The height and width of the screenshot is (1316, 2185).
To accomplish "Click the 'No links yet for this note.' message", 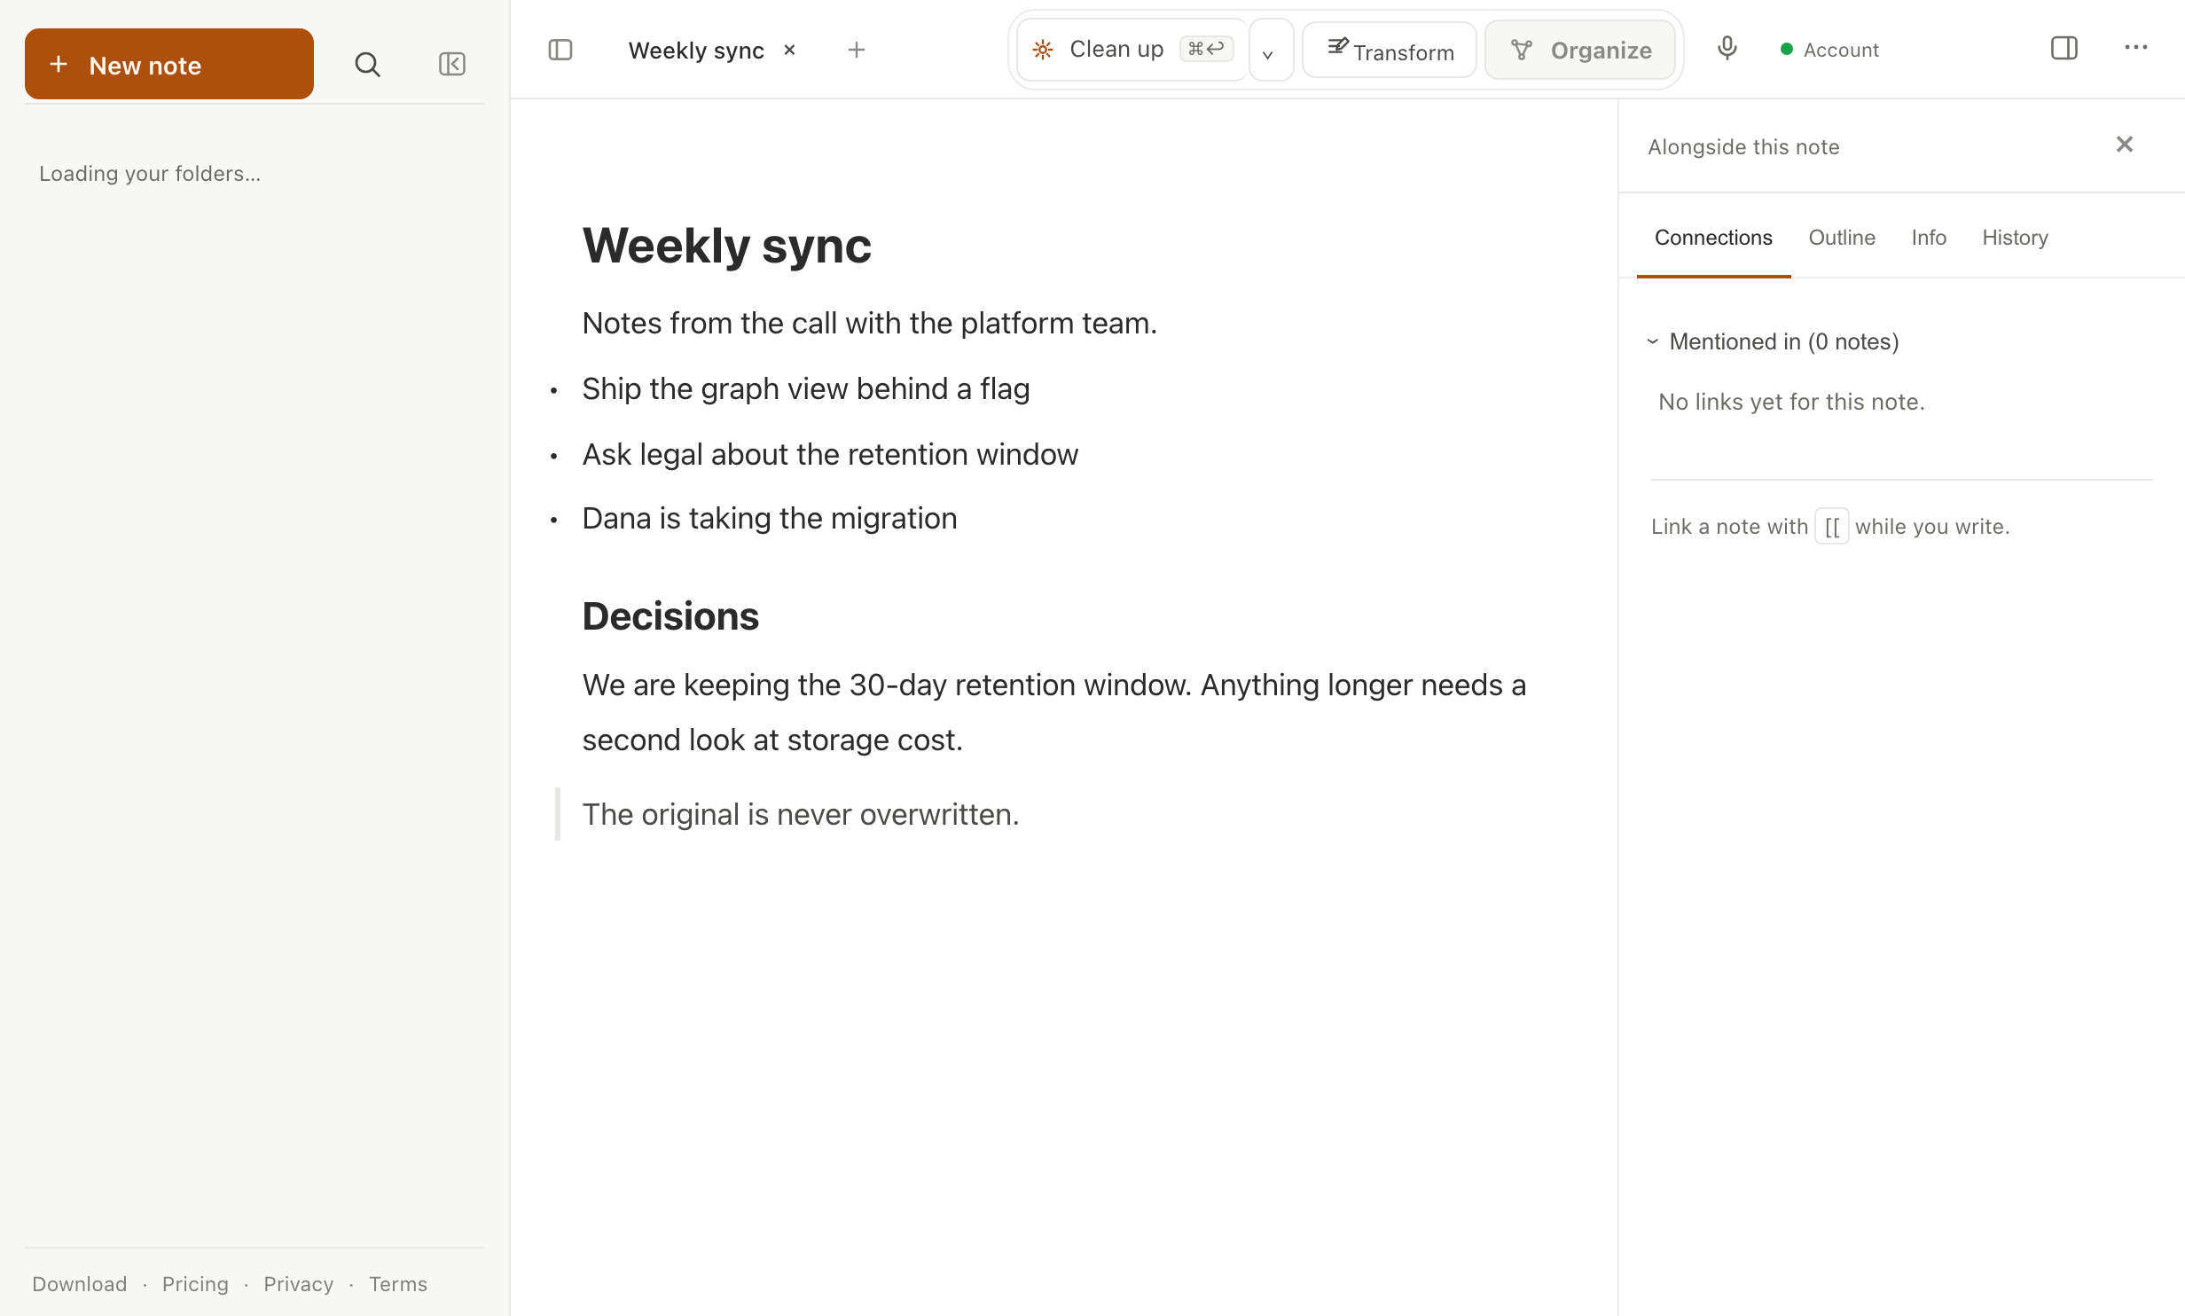I will (x=1791, y=403).
